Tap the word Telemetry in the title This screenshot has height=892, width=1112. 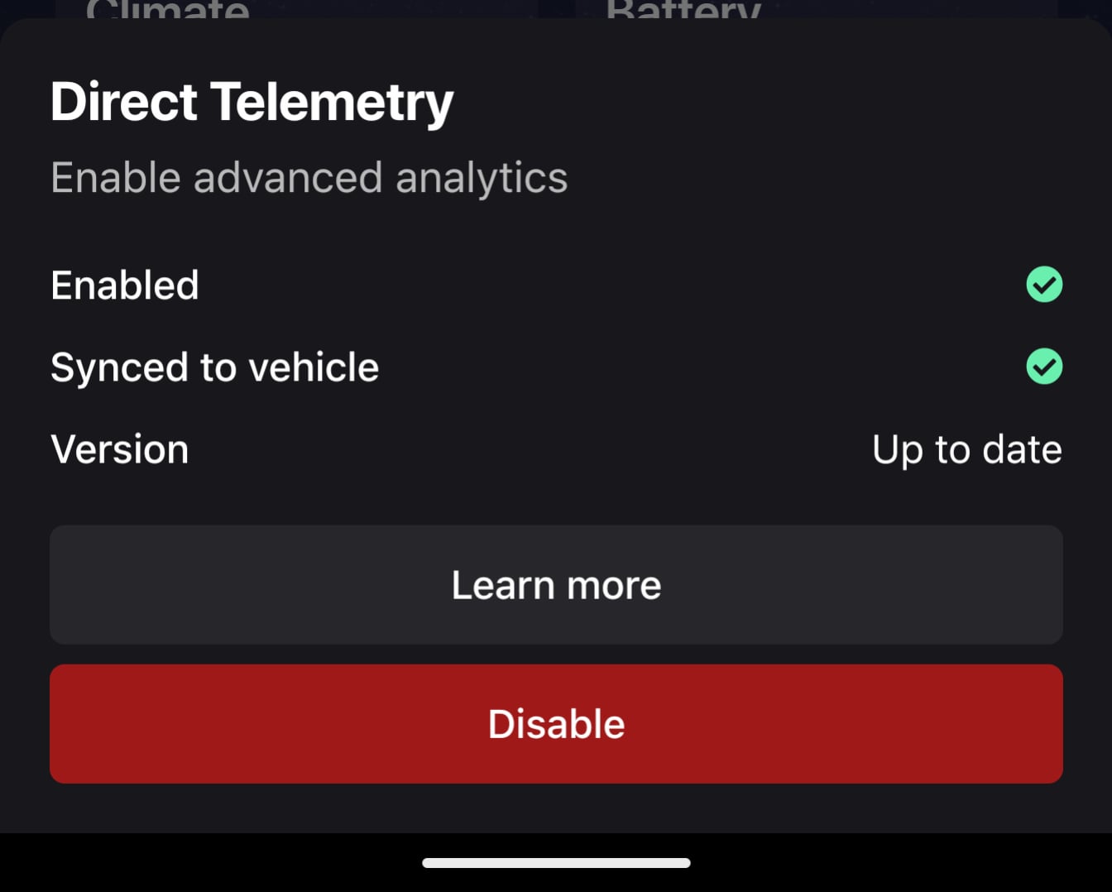pos(332,102)
